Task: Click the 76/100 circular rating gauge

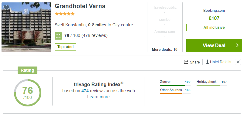Action: 28,93
